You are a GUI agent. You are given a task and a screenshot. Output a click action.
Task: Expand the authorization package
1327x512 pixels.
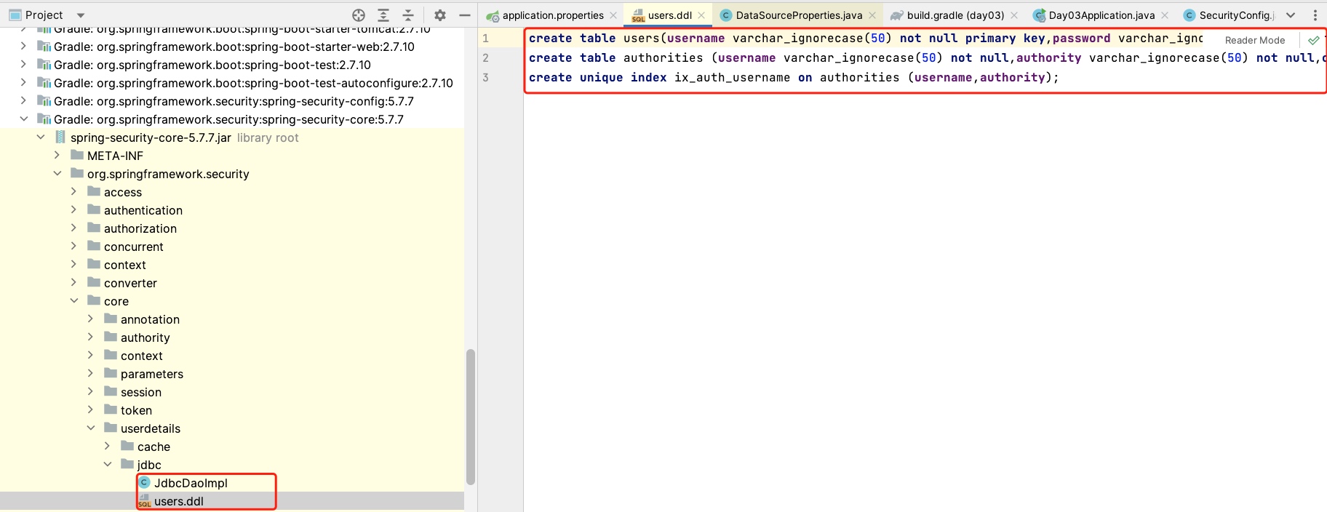(73, 228)
